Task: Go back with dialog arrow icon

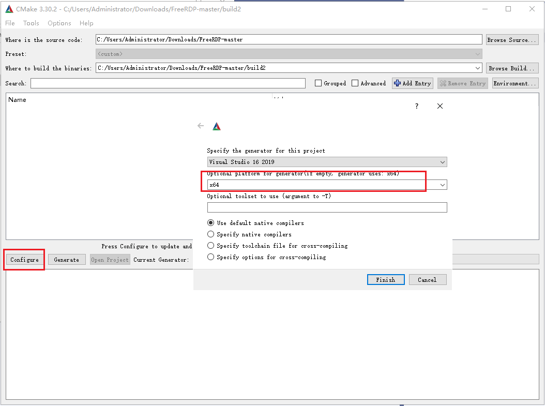Action: [201, 126]
